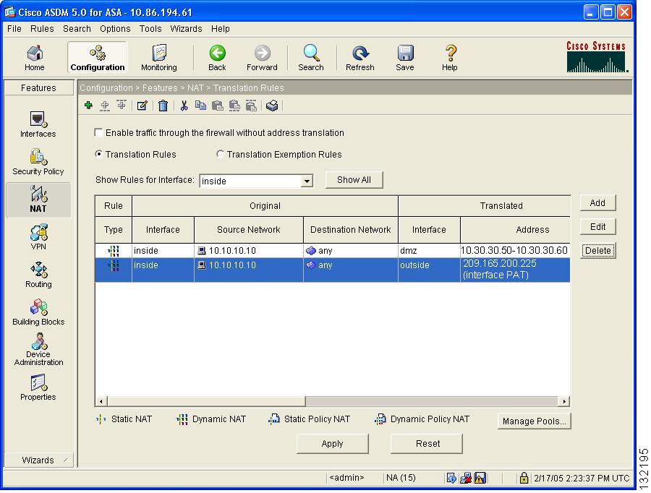Image resolution: width=651 pixels, height=493 pixels.
Task: Click the insert rule before icon
Action: point(105,106)
